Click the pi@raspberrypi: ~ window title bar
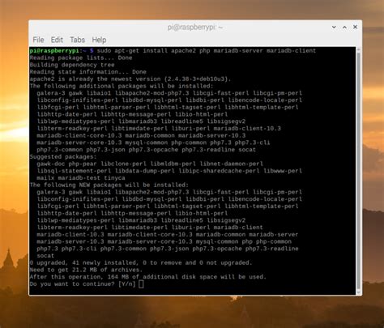Viewport: 384px width, 328px height. coord(195,28)
